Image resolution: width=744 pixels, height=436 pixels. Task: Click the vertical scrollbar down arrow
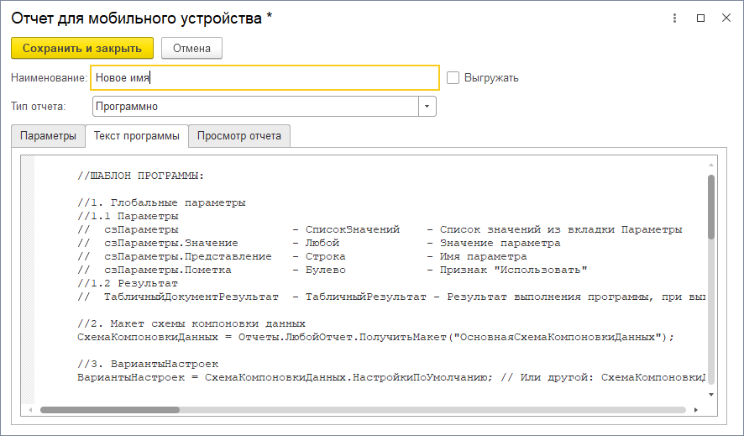pyautogui.click(x=710, y=394)
